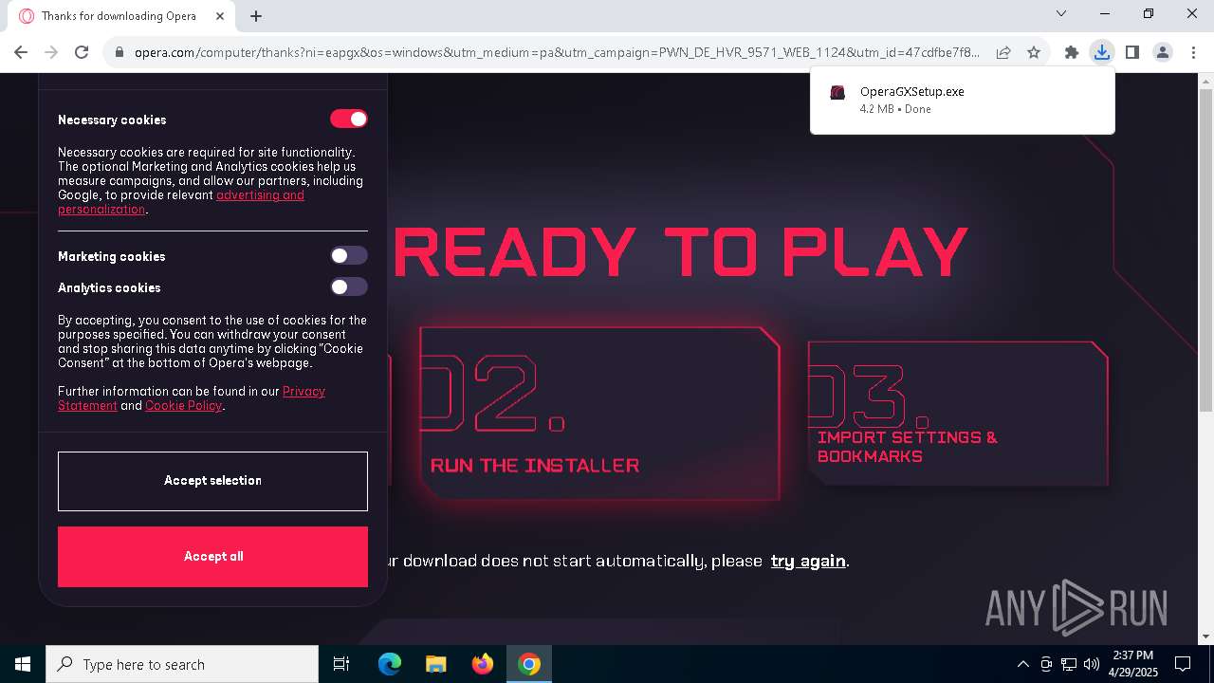Open tab search dropdown arrow
This screenshot has height=683, width=1214.
(1061, 13)
